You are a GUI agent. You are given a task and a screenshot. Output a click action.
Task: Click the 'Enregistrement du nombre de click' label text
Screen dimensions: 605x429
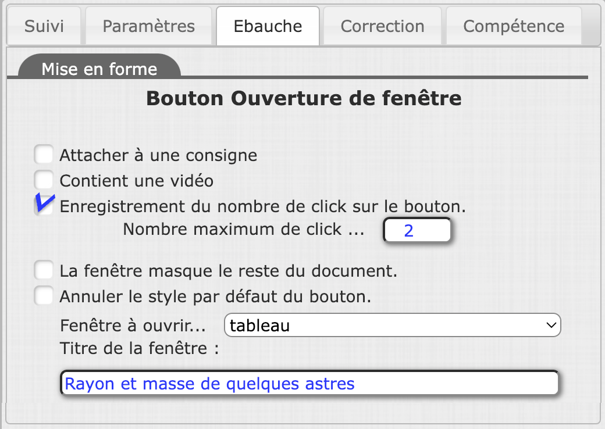pos(263,206)
